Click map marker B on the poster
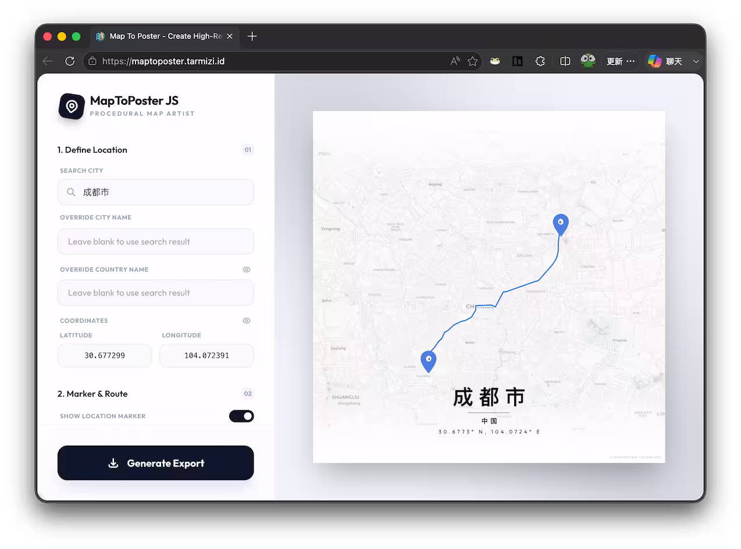Image resolution: width=741 pixels, height=549 pixels. coord(561,224)
